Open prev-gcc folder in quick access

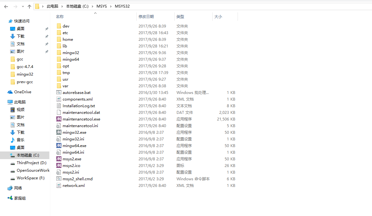click(25, 82)
